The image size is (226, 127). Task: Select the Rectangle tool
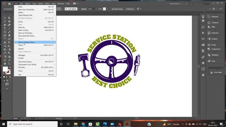pos(5,32)
